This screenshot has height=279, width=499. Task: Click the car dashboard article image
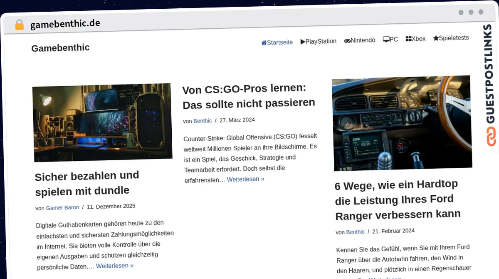(x=402, y=124)
